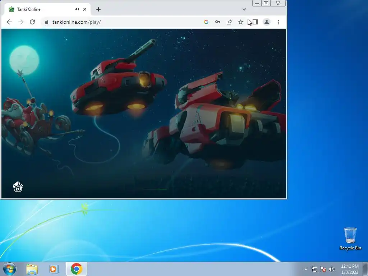Close the Tanki Online tab
This screenshot has height=276, width=368.
coord(85,9)
